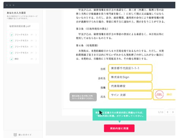The height and width of the screenshot is (138, 186).
Task: Click the name field サイン 次郎
Action: click(x=130, y=95)
